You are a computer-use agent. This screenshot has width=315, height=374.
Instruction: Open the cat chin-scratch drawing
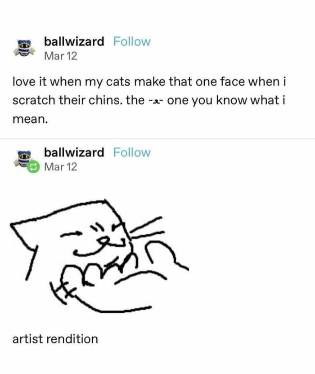(99, 256)
